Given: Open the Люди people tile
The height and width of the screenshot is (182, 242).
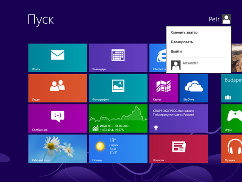Looking at the screenshot, I should point(57,88).
